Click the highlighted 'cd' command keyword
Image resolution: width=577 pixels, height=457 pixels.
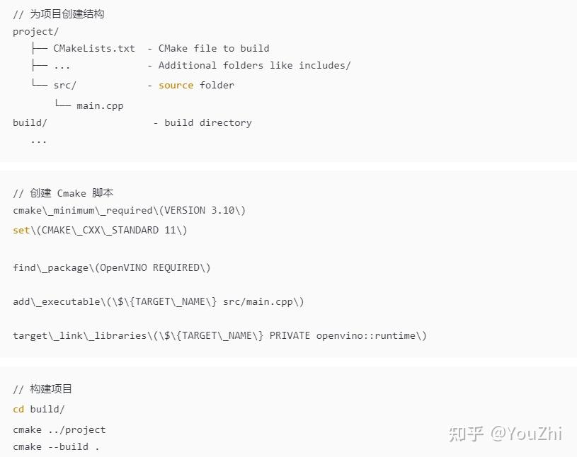click(18, 409)
